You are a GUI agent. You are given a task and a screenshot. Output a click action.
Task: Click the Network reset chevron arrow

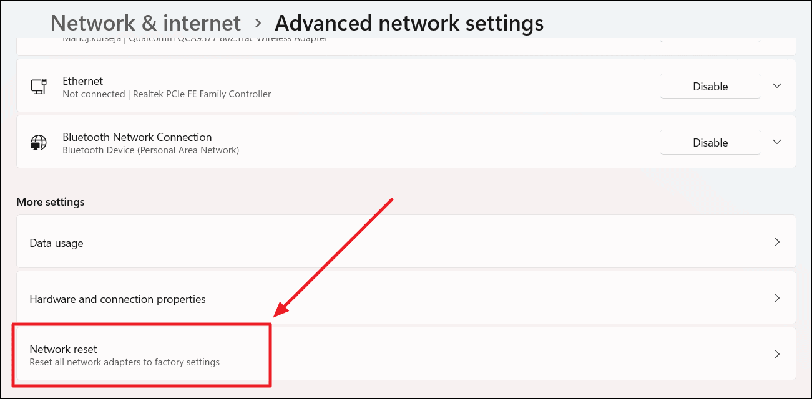pyautogui.click(x=776, y=353)
